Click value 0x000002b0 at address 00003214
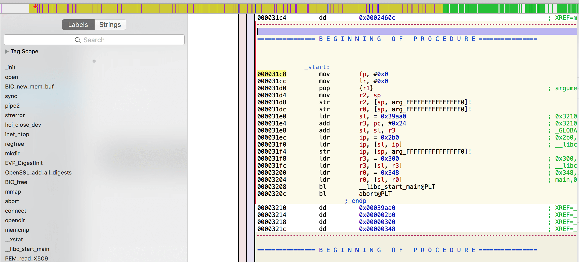This screenshot has width=579, height=262. pyautogui.click(x=377, y=215)
